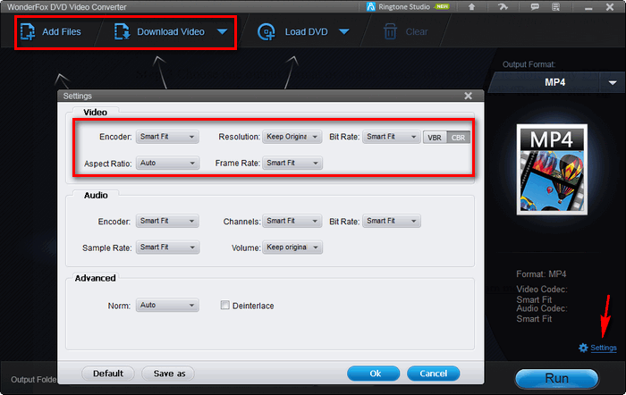The height and width of the screenshot is (395, 626).
Task: Click the Download Video icon
Action: pos(122,32)
